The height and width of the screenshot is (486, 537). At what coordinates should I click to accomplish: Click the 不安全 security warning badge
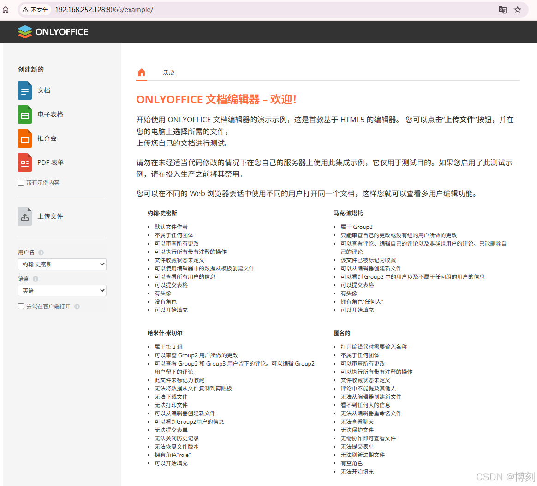point(35,10)
